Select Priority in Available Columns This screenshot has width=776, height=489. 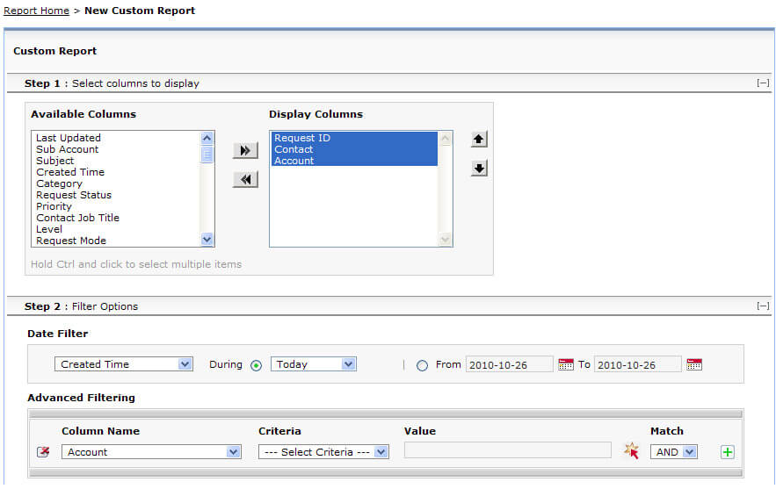click(x=54, y=206)
